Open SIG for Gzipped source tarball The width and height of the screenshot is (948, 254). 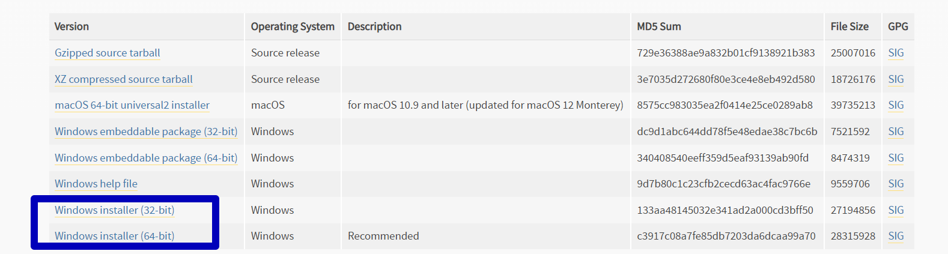coord(896,53)
